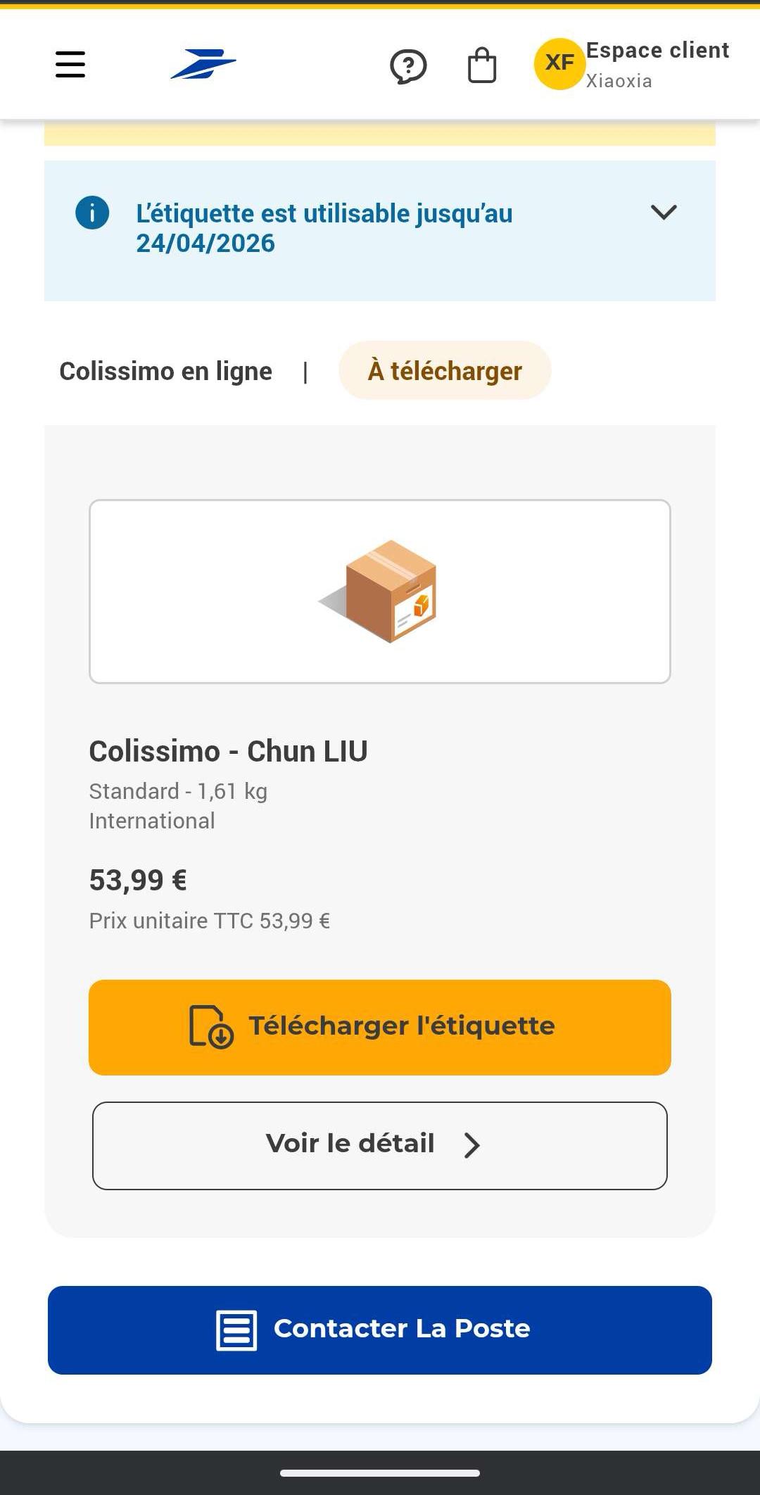This screenshot has width=760, height=1495.
Task: Open the help chat bubble icon
Action: (x=408, y=66)
